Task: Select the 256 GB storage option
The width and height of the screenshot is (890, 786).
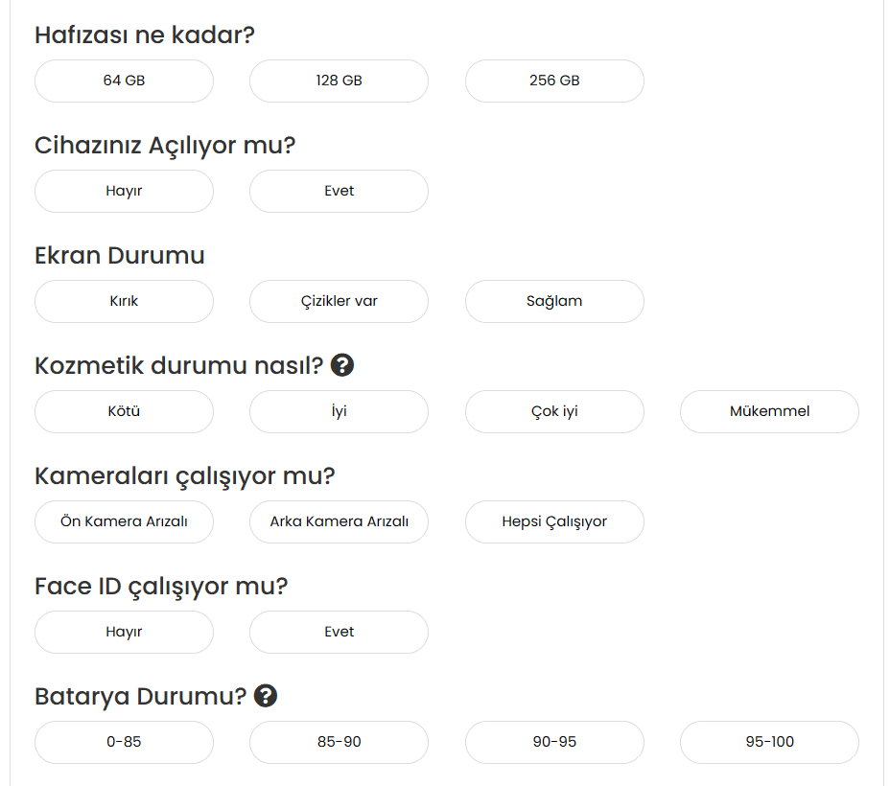Action: pos(554,81)
